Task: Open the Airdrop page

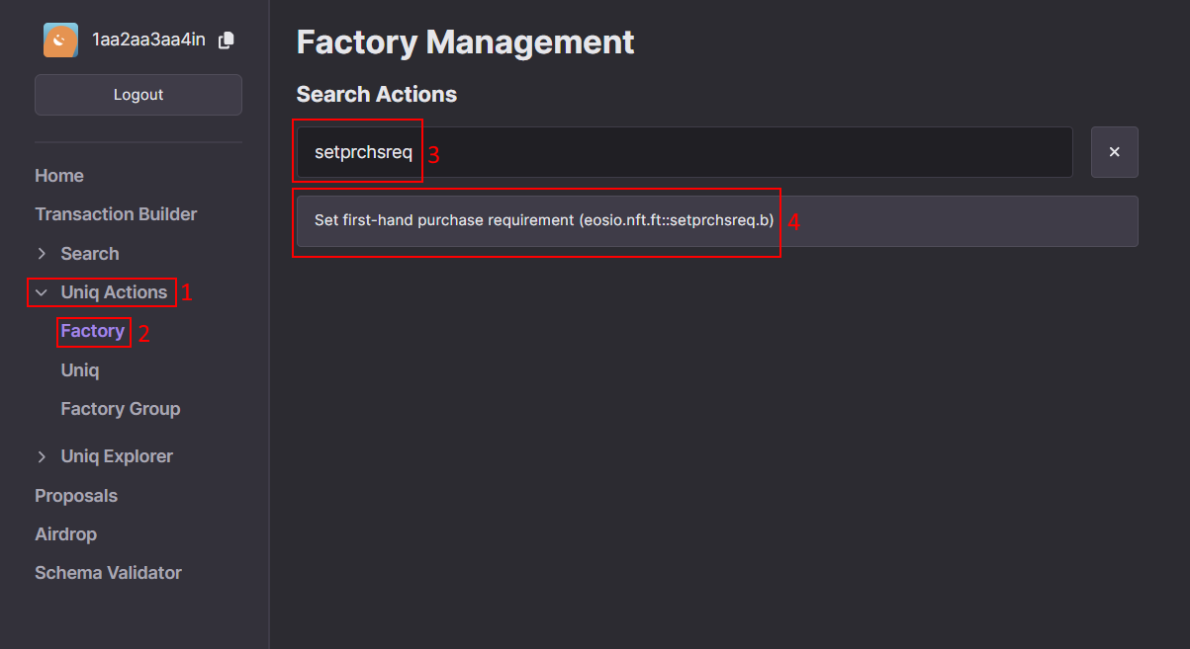Action: click(x=66, y=534)
